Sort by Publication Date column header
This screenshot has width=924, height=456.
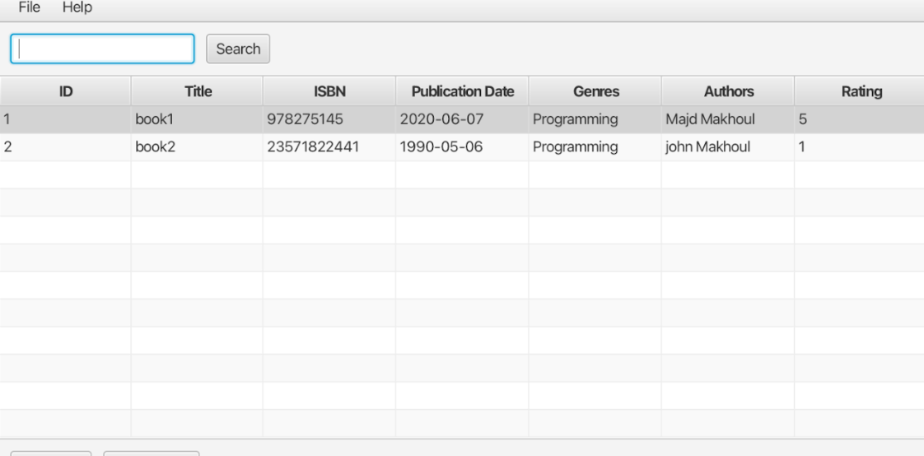462,92
